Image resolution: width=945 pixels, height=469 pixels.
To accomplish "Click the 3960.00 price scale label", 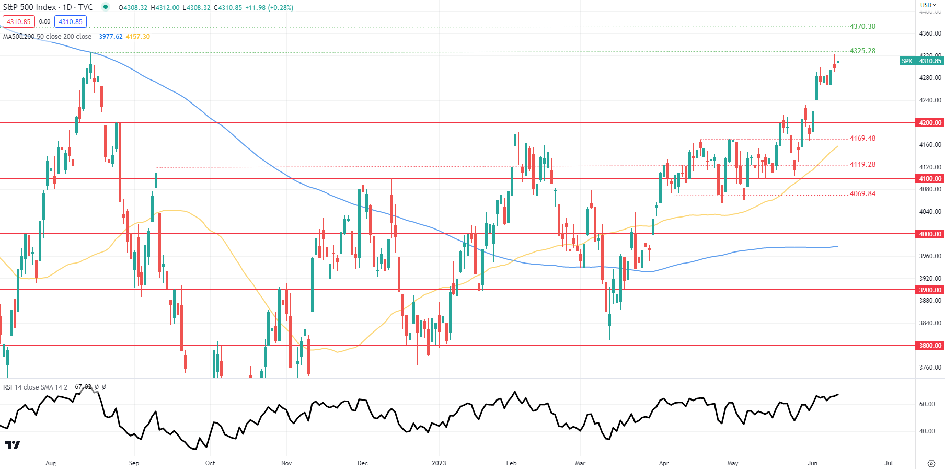I will click(930, 256).
